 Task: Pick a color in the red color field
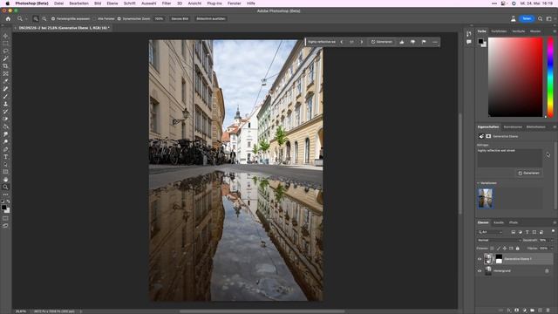click(515, 78)
